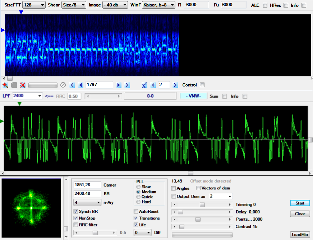This screenshot has width=313, height=240.
Task: Uncheck the NonStop checkbox
Action: (x=76, y=218)
